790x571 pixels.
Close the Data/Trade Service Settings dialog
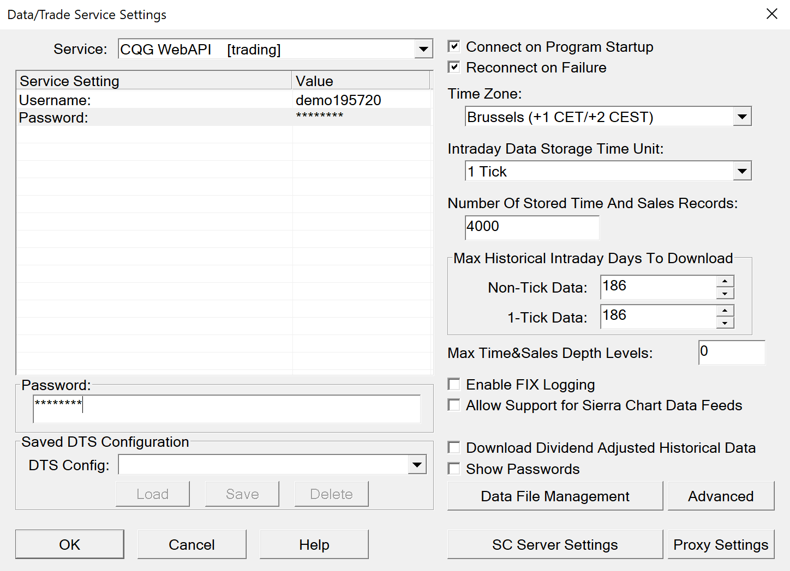click(x=771, y=14)
